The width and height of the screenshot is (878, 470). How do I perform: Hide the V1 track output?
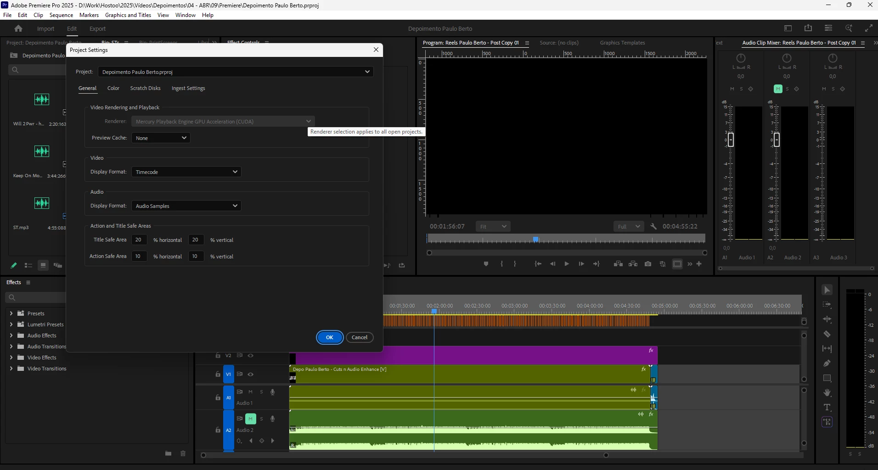[250, 375]
